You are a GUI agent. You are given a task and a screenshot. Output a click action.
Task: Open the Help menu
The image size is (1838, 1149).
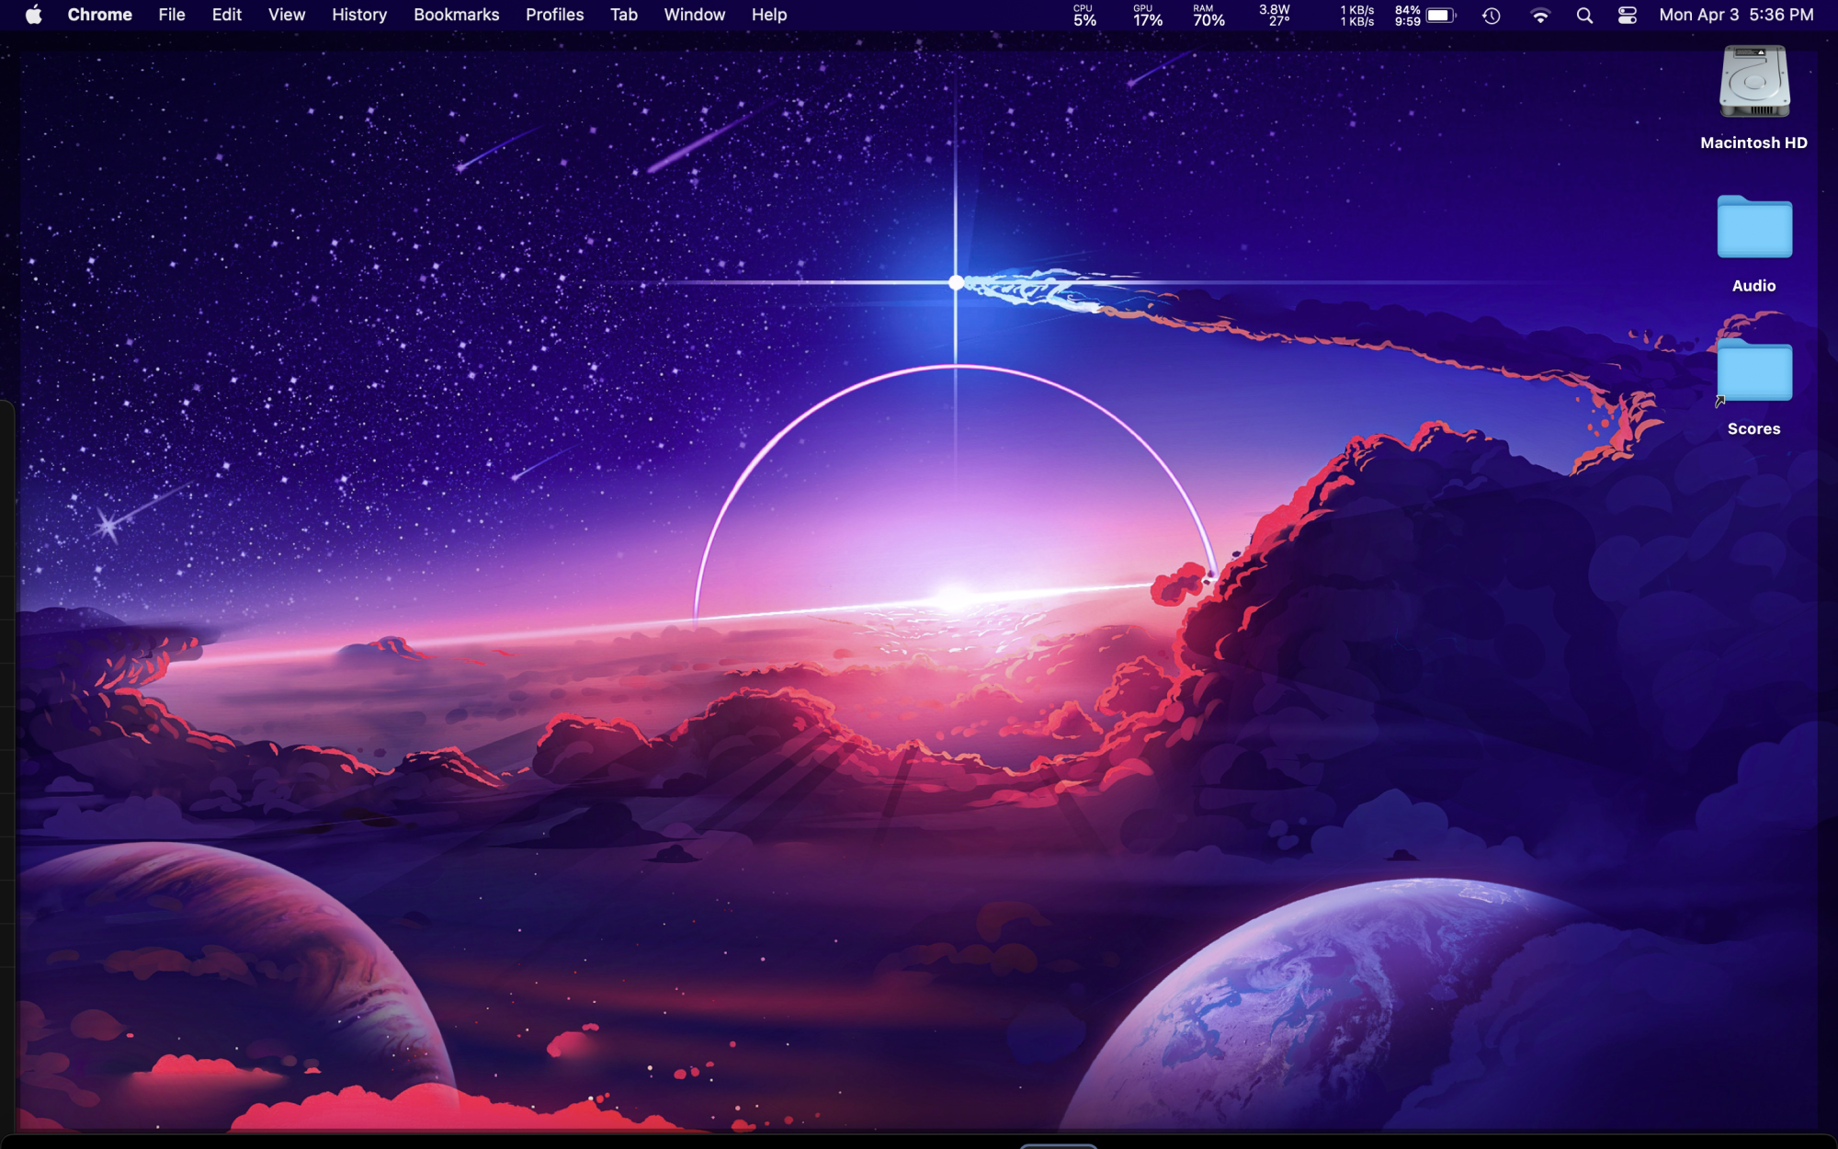(768, 15)
